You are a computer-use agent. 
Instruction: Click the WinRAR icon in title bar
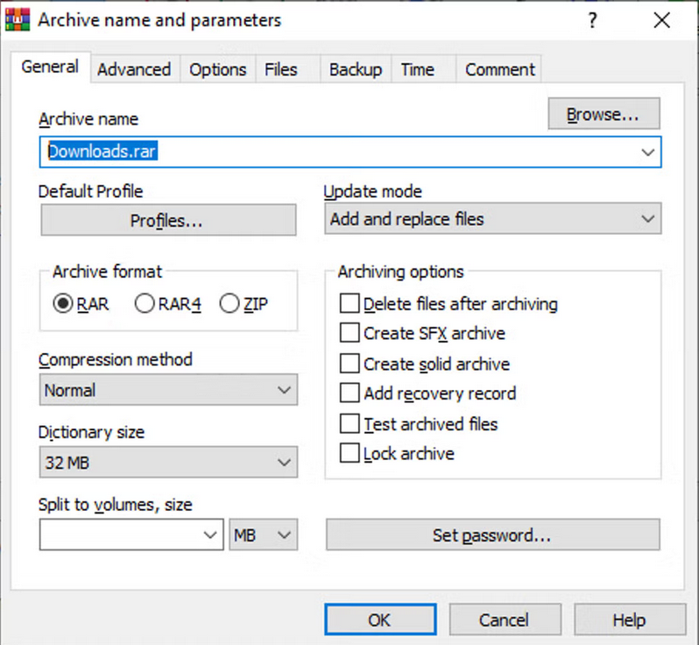[18, 20]
